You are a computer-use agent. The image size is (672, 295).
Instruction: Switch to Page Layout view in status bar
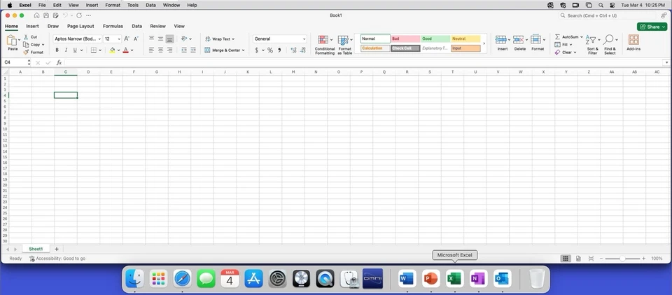click(579, 259)
